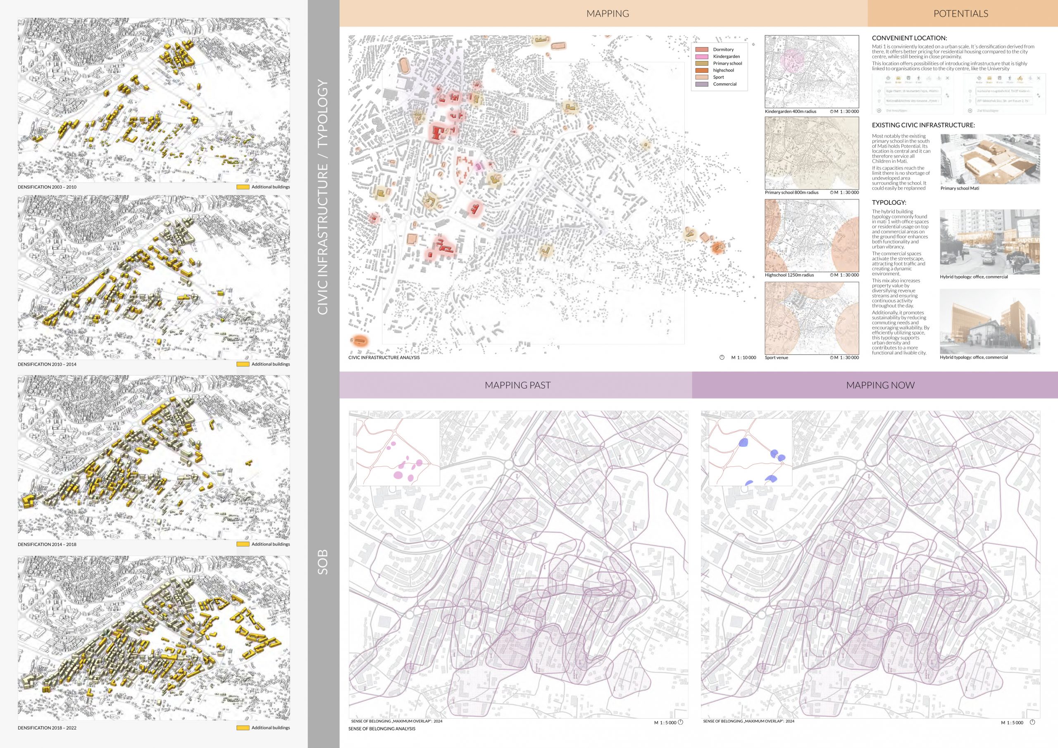
Task: Click the north arrow beside M 1:10 000
Action: [x=722, y=357]
